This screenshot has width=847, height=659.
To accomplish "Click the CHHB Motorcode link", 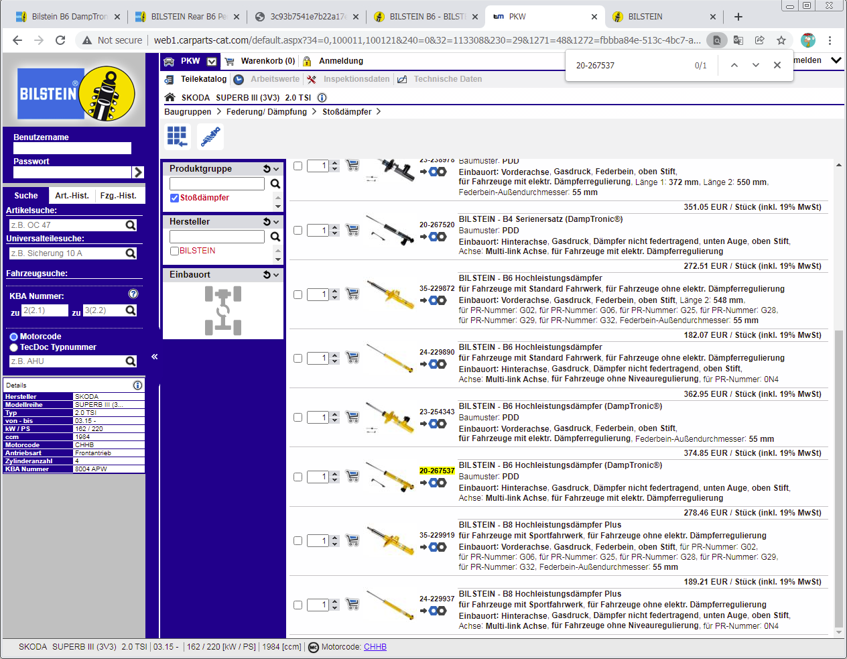I will (375, 647).
